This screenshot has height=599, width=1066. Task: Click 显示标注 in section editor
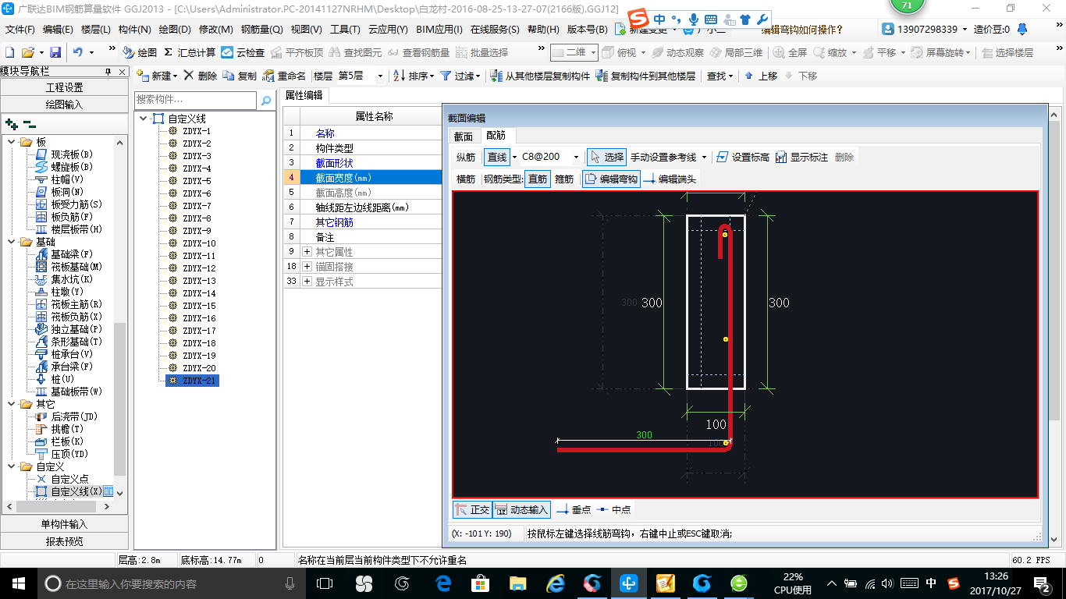pyautogui.click(x=801, y=157)
